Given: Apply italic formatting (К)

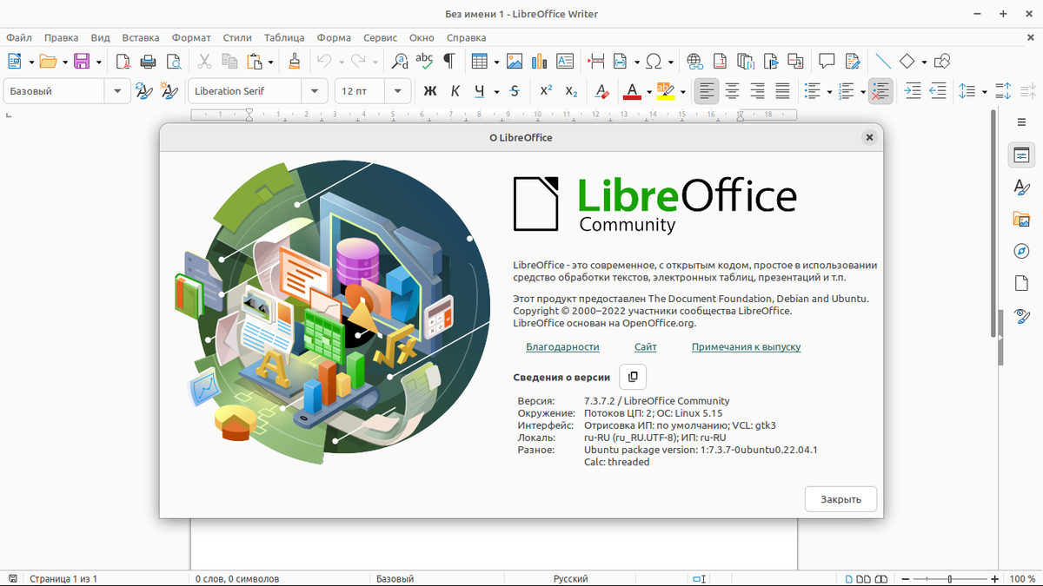Looking at the screenshot, I should [455, 90].
